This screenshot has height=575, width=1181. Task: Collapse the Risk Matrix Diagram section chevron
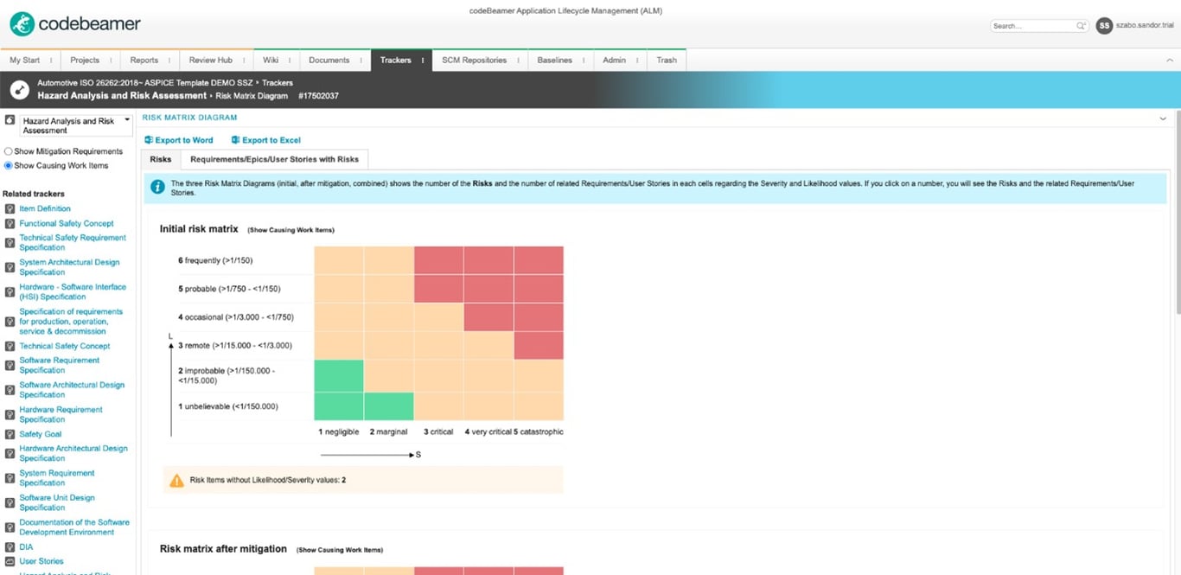(x=1163, y=117)
